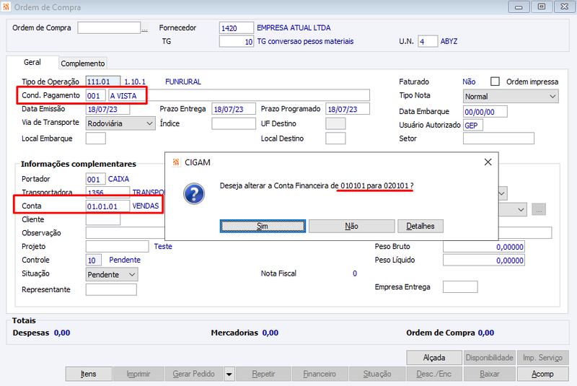This screenshot has height=386, width=577.
Task: Expand the Gerar Pedido arrow menu
Action: point(229,374)
